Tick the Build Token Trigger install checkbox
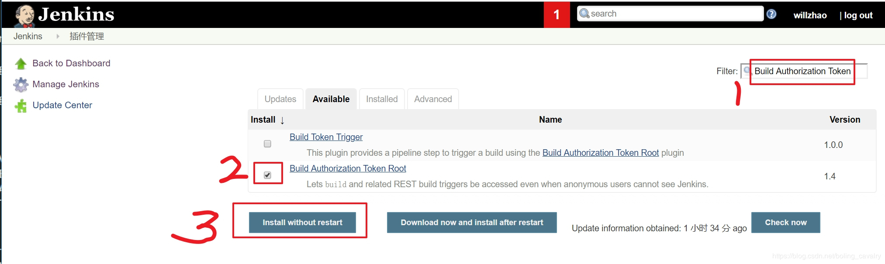The height and width of the screenshot is (264, 885). pos(267,144)
